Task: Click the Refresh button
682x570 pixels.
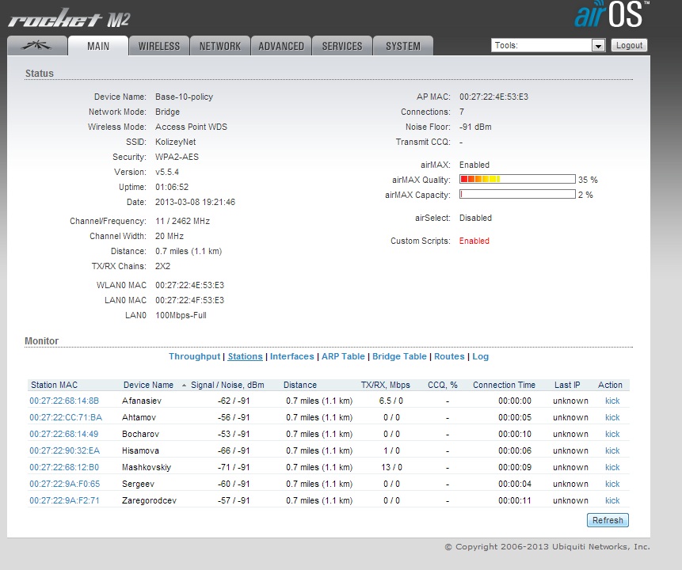Action: (608, 520)
